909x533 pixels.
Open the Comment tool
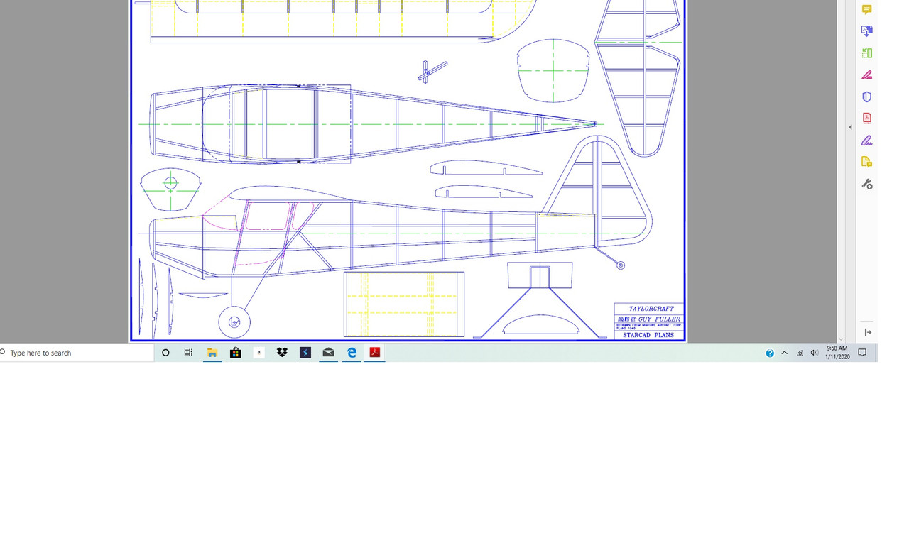click(866, 9)
